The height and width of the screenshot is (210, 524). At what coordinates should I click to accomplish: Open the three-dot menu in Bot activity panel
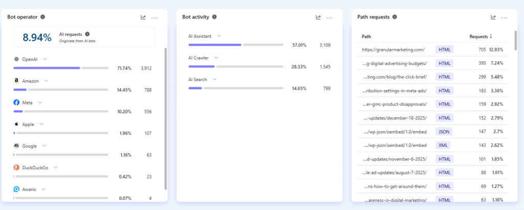click(x=330, y=17)
